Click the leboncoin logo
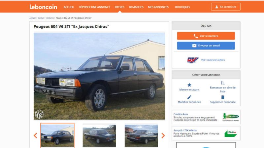Viewport: 264px width, 148px height. click(x=43, y=7)
